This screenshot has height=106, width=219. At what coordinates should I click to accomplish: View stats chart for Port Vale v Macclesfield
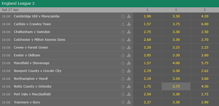coord(129,94)
